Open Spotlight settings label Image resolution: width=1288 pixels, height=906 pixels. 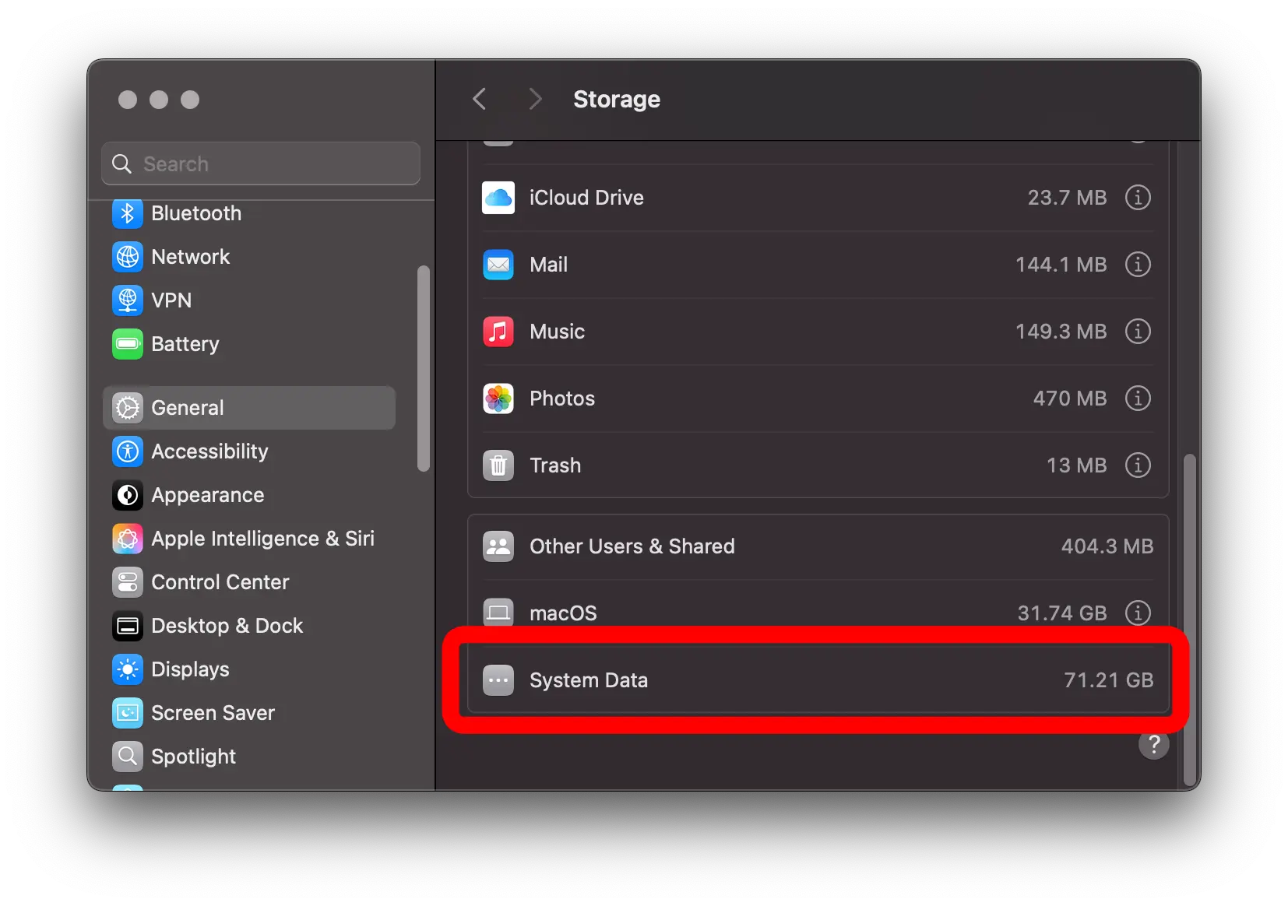click(x=194, y=757)
